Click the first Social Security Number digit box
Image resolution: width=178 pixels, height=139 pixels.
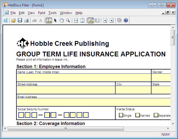[21, 115]
